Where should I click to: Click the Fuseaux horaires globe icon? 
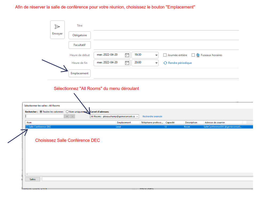[x=198, y=55]
